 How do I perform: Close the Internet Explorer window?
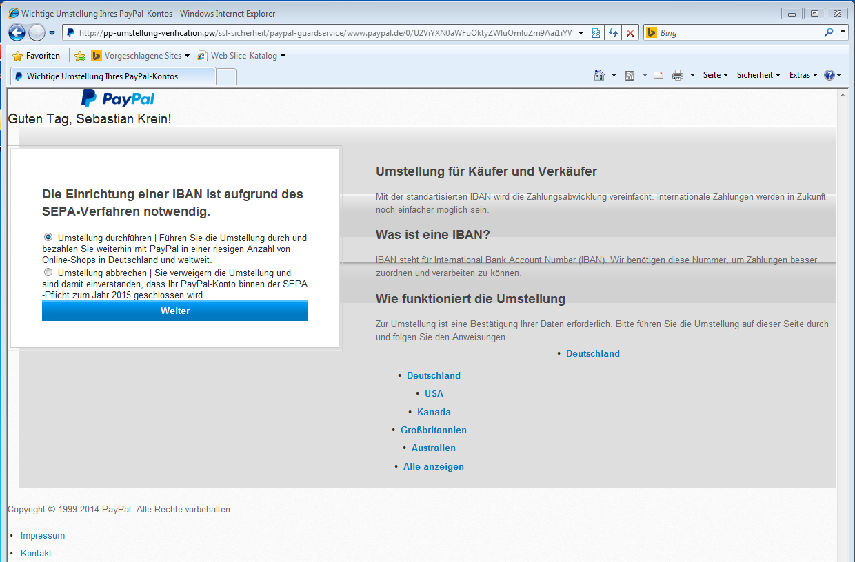837,13
